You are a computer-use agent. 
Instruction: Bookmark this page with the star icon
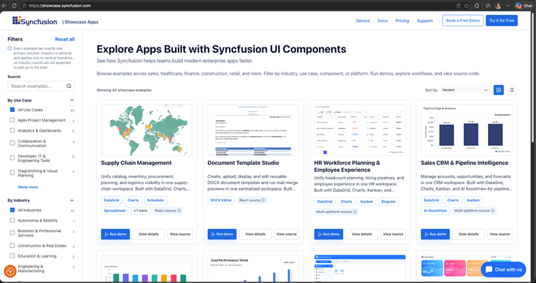(x=467, y=5)
